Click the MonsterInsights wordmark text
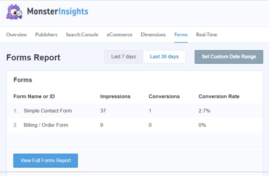The image size is (269, 176). [x=58, y=12]
